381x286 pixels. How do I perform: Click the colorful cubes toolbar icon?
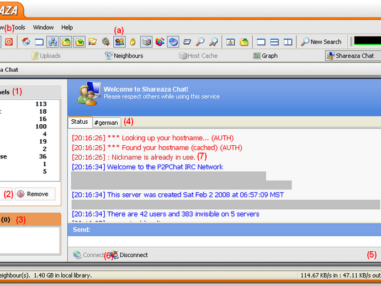point(160,42)
